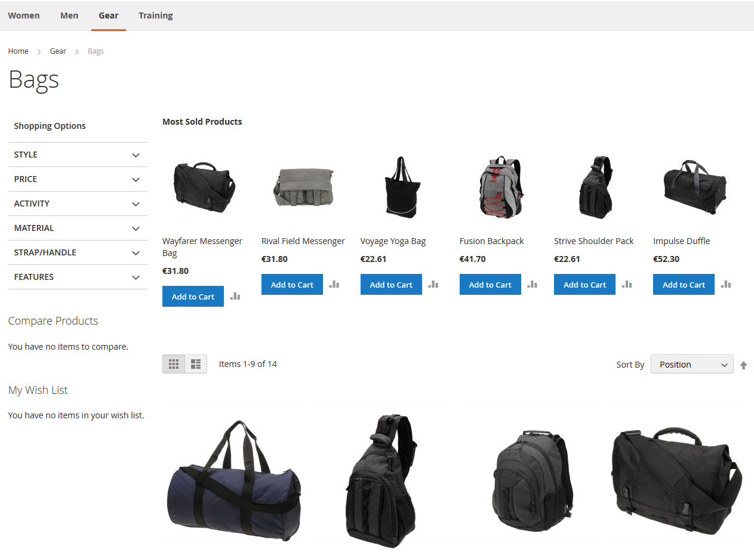Add Voyage Yoga Bag to compare list
This screenshot has width=754, height=552.
[x=433, y=284]
